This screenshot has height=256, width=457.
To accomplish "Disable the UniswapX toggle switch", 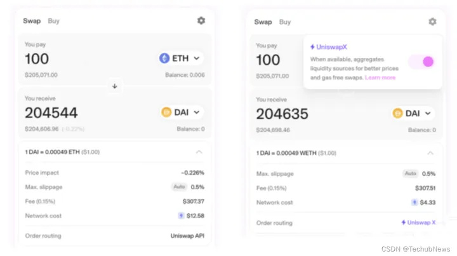I will [x=421, y=62].
